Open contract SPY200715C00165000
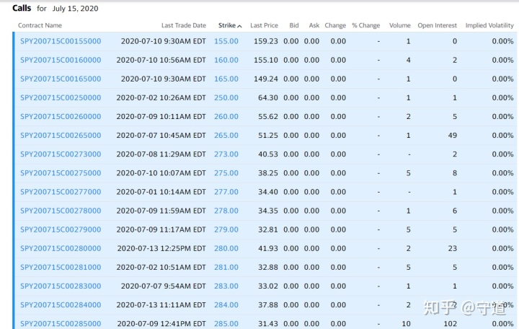The width and height of the screenshot is (519, 329). [61, 79]
